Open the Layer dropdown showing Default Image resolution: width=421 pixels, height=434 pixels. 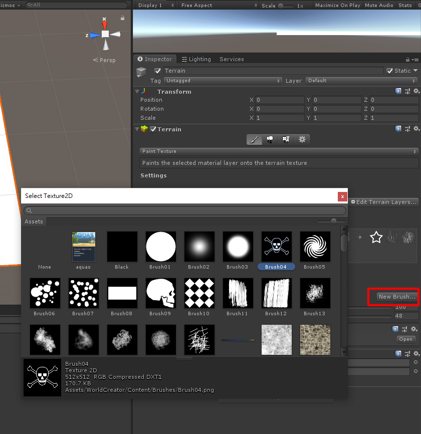pos(361,81)
